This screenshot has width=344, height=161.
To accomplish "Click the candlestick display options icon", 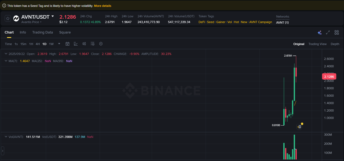I will pos(84,44).
